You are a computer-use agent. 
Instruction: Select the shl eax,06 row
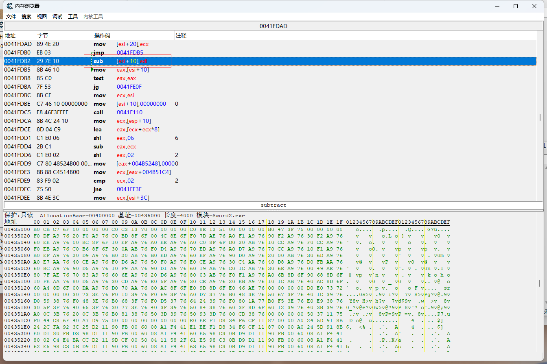coord(270,138)
